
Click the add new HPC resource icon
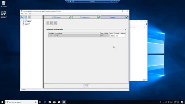(22, 17)
